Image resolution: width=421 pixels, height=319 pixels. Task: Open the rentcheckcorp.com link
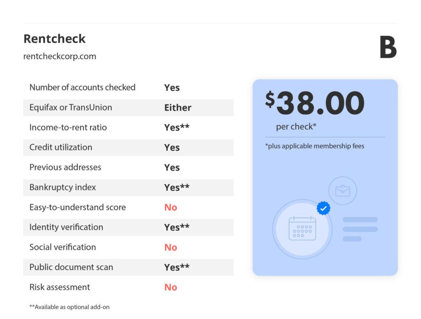(x=60, y=56)
